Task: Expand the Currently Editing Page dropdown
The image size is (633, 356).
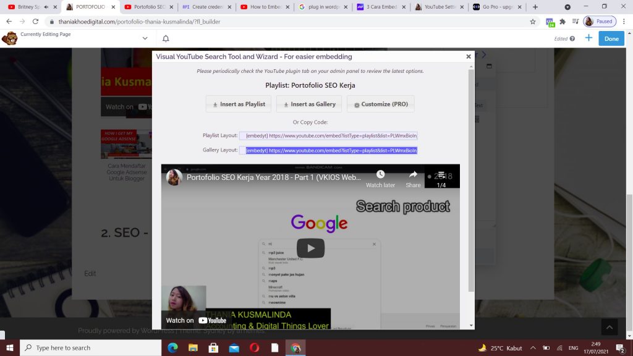Action: click(145, 38)
